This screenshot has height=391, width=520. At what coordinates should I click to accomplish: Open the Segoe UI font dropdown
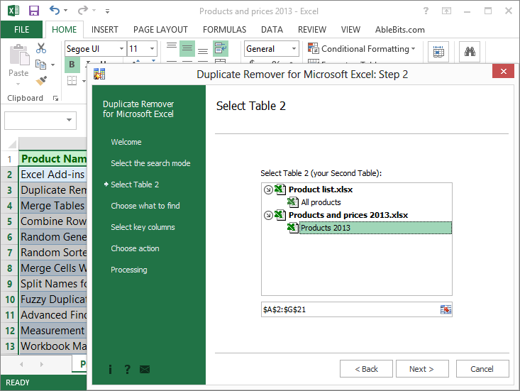121,49
